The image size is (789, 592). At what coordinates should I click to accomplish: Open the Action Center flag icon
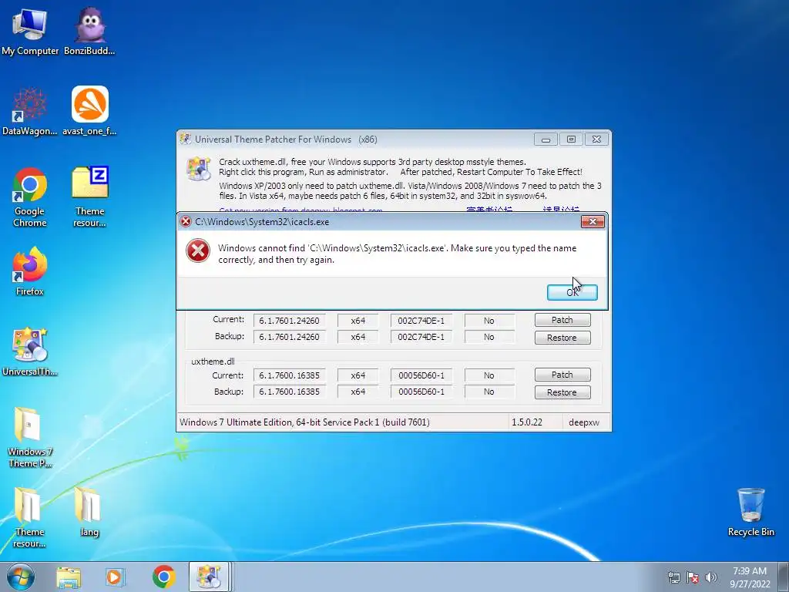(693, 577)
